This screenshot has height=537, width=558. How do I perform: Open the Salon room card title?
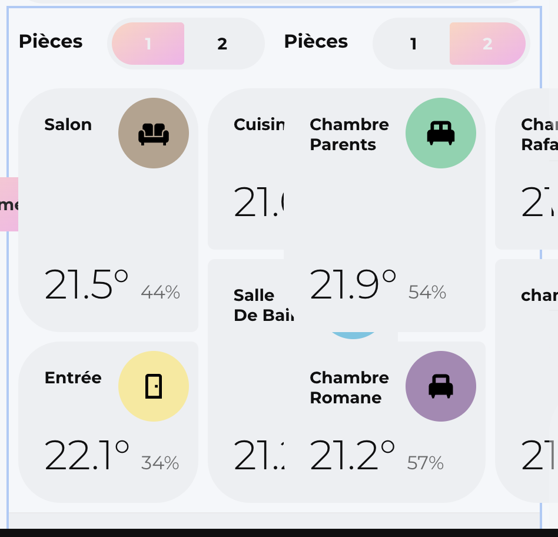click(x=68, y=125)
